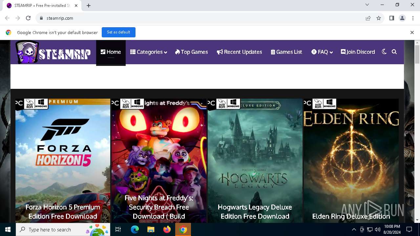Open the tab search chevron
Viewport: 420px width, 236px height.
(367, 5)
